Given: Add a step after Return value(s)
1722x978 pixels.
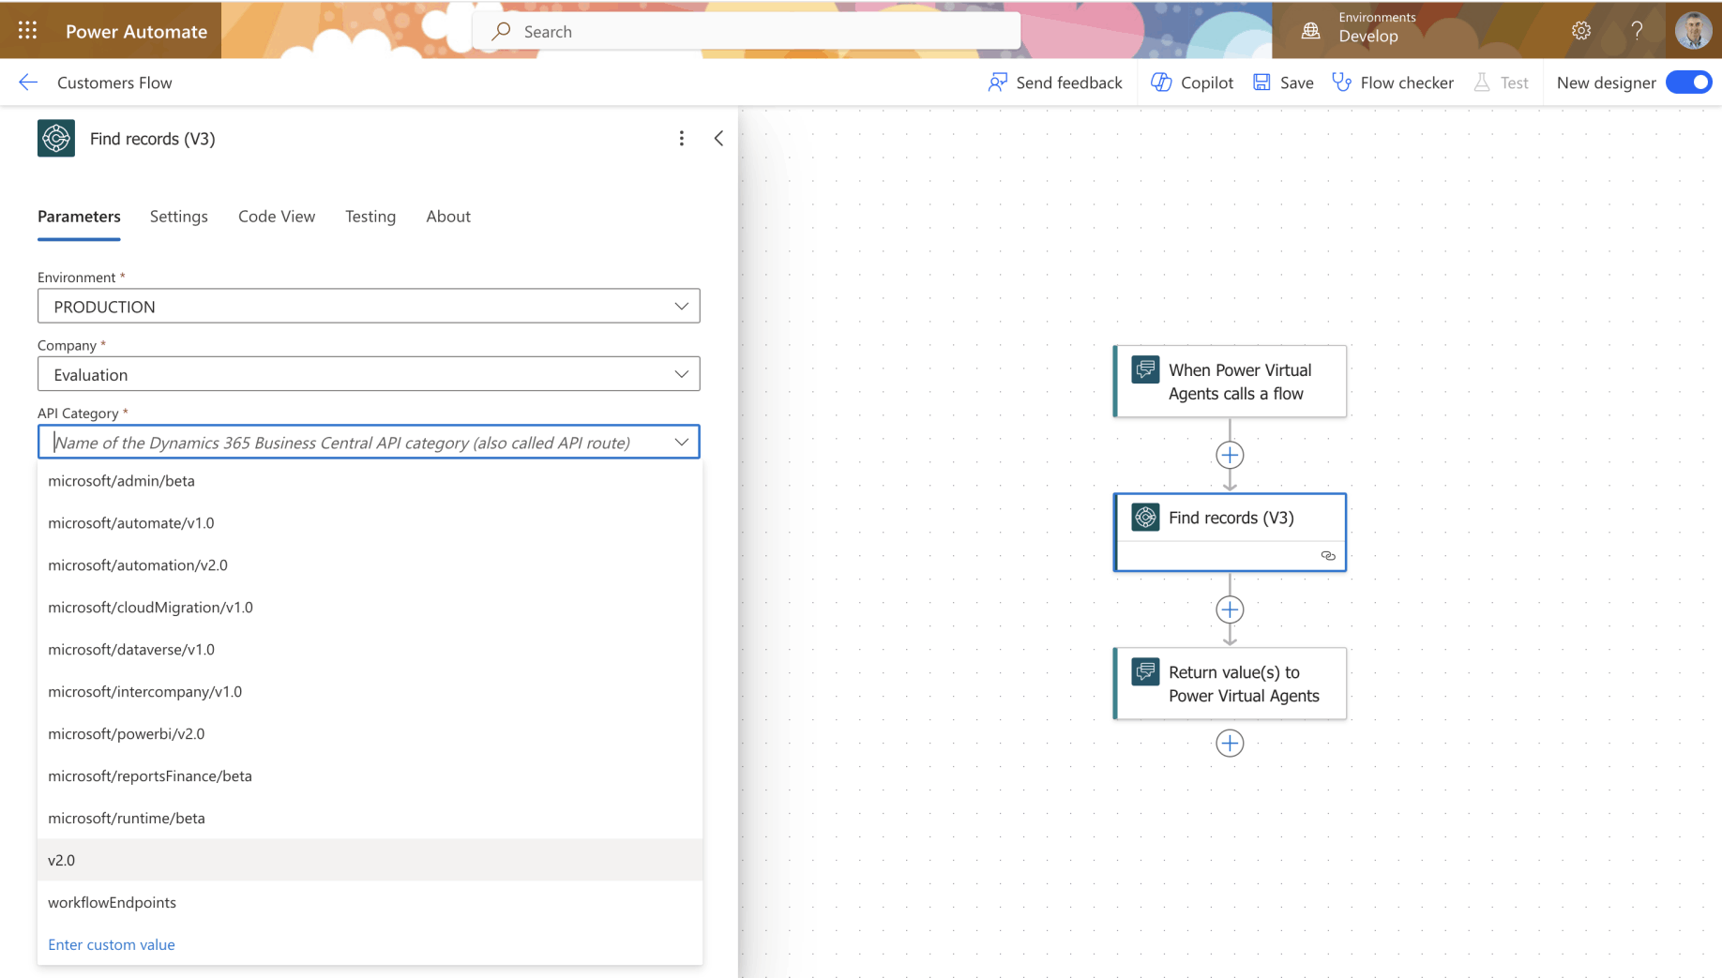Looking at the screenshot, I should click(x=1230, y=744).
